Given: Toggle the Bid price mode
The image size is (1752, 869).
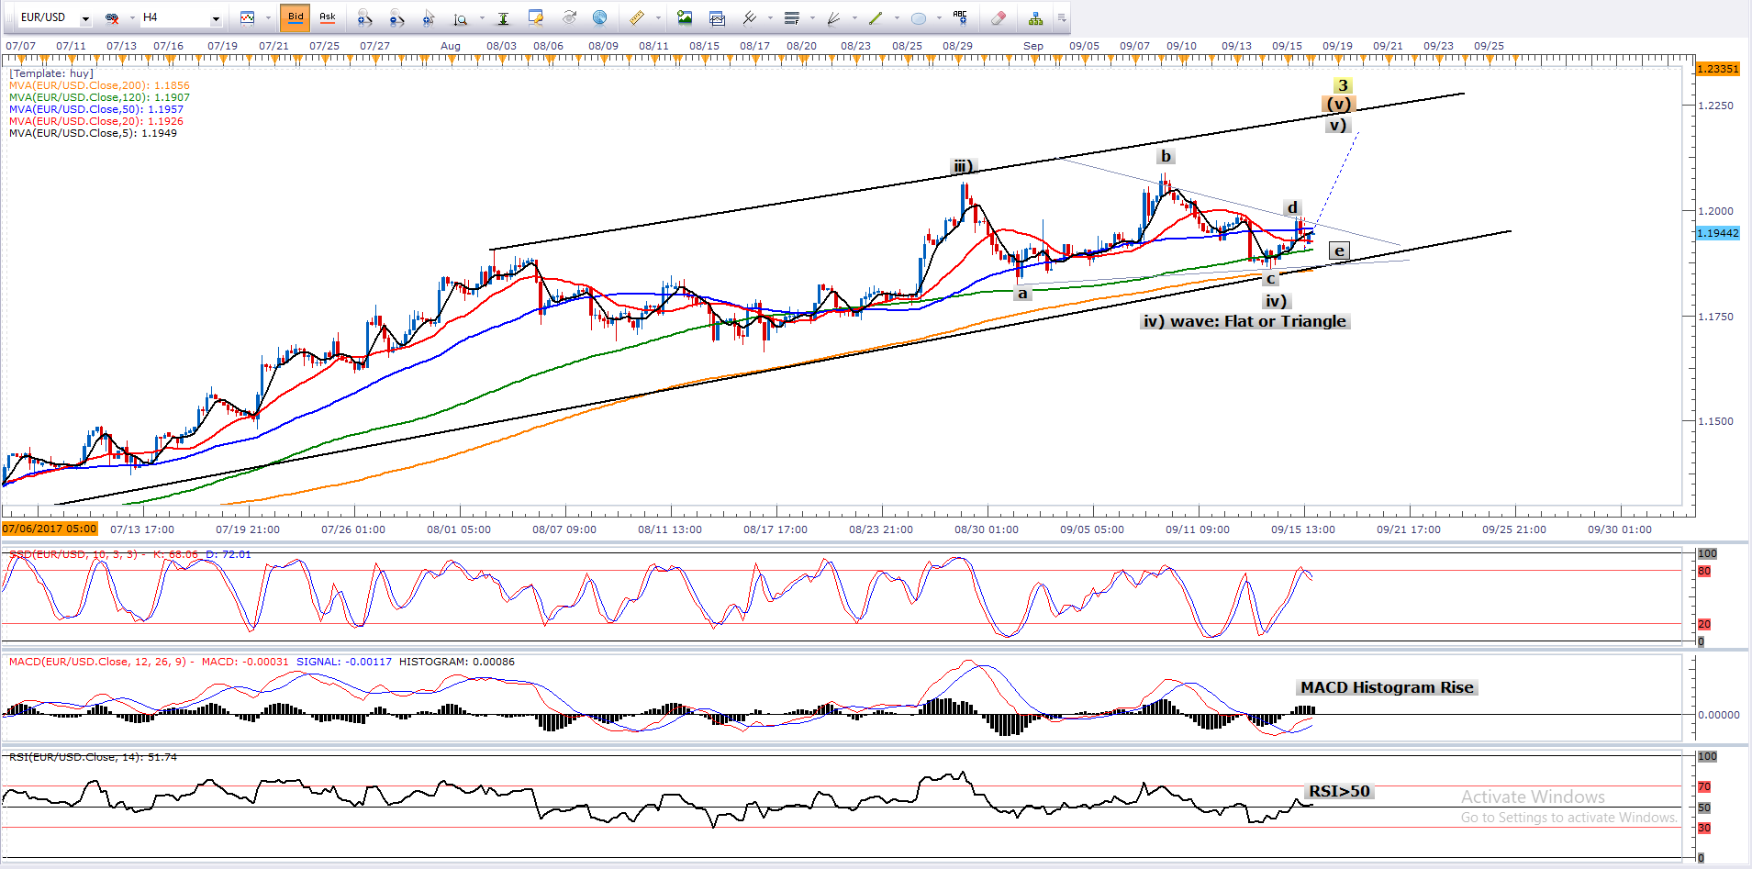Looking at the screenshot, I should tap(296, 17).
